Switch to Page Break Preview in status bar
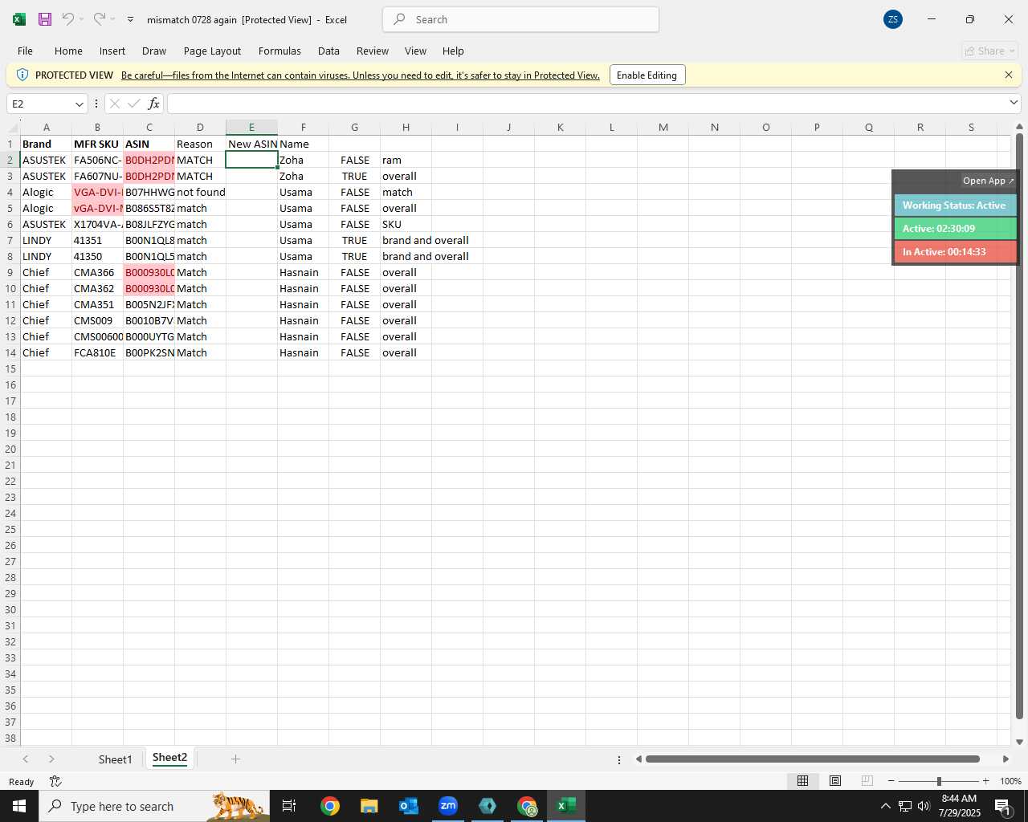This screenshot has height=822, width=1028. click(867, 781)
